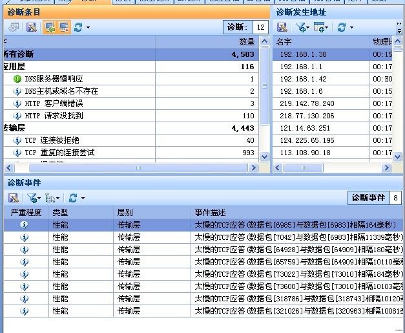This screenshot has height=333, width=405.
Task: Click scroll-down arrow of 诊断条目 list
Action: [264, 156]
